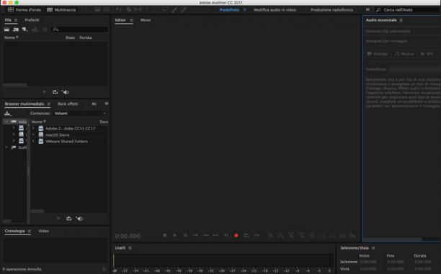Click horizontal scrollbar in Audio essenziale panel
The height and width of the screenshot is (274, 441).
[x=393, y=239]
